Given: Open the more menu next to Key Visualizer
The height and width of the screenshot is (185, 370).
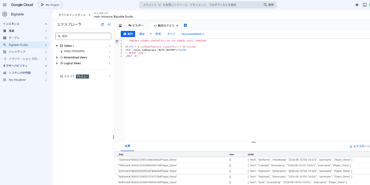Looking at the screenshot, I should [46, 80].
